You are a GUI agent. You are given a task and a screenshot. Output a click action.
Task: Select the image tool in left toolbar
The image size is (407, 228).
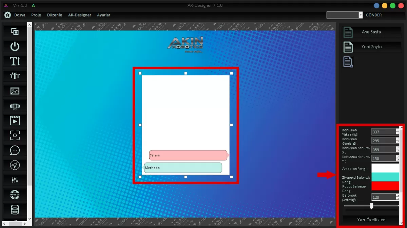(x=15, y=91)
